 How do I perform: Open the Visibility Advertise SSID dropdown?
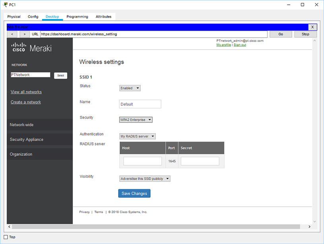[145, 178]
